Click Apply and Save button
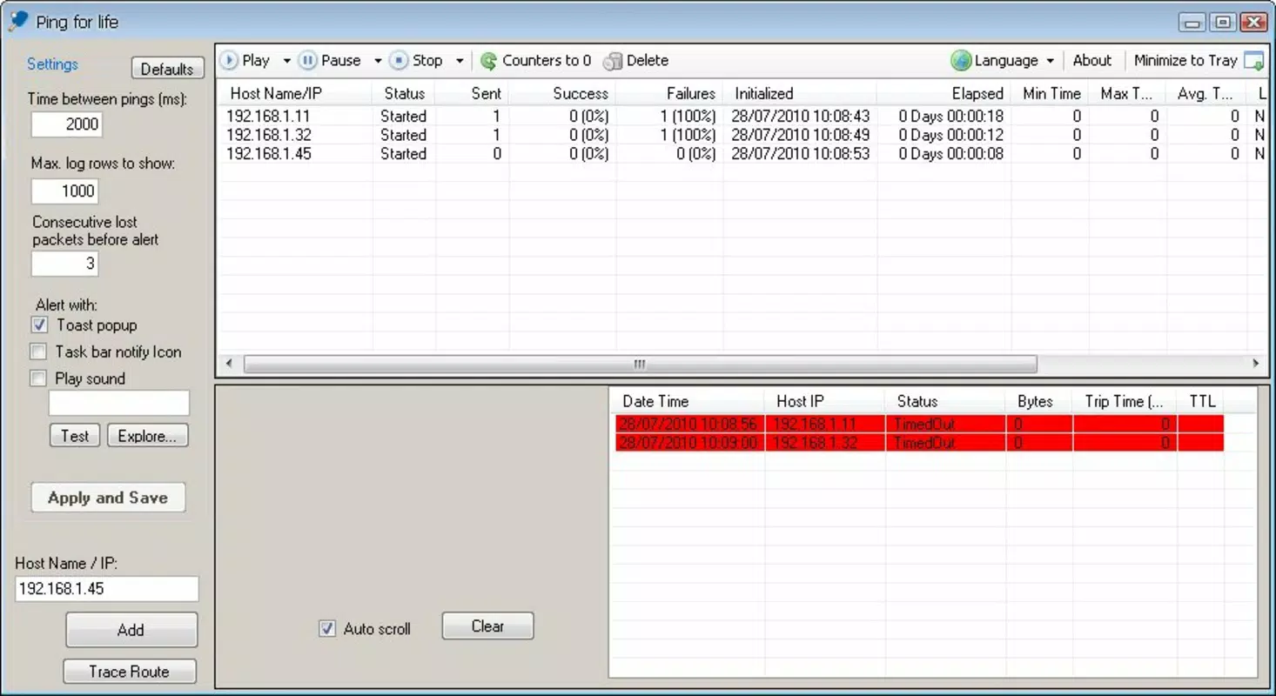This screenshot has height=696, width=1276. [x=108, y=498]
